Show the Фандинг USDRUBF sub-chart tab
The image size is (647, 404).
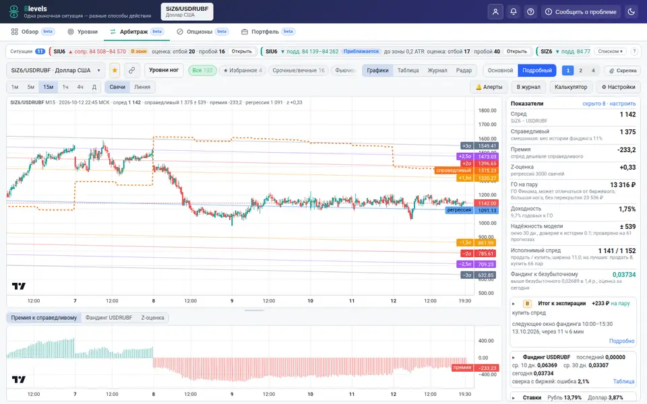coord(109,318)
